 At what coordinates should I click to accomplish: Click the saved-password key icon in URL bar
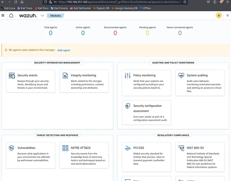[55, 2]
